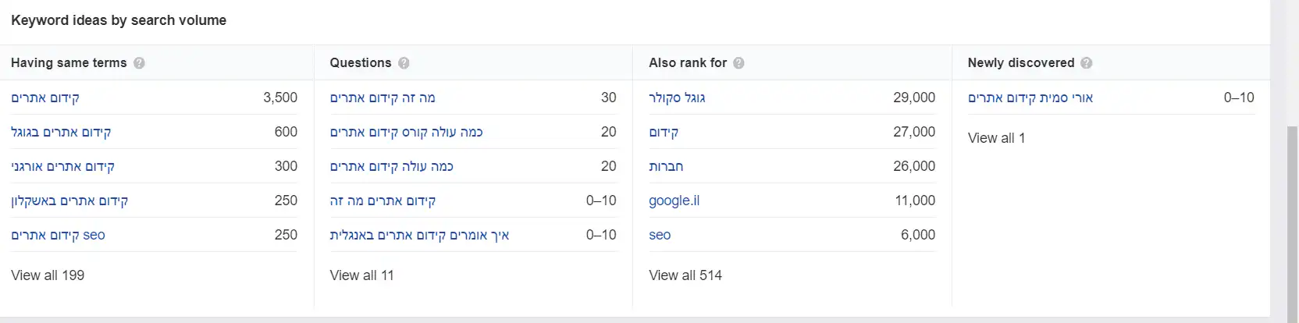The height and width of the screenshot is (323, 1299).
Task: Click help icon beside Also rank for
Action: click(x=738, y=63)
